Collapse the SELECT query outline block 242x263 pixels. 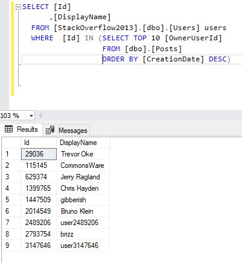(x=18, y=7)
